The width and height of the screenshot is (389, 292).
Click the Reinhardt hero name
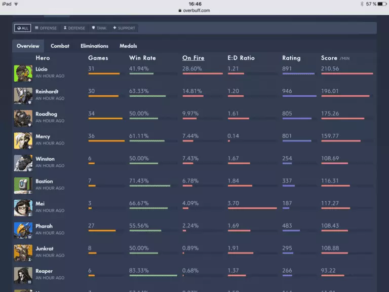click(x=47, y=91)
